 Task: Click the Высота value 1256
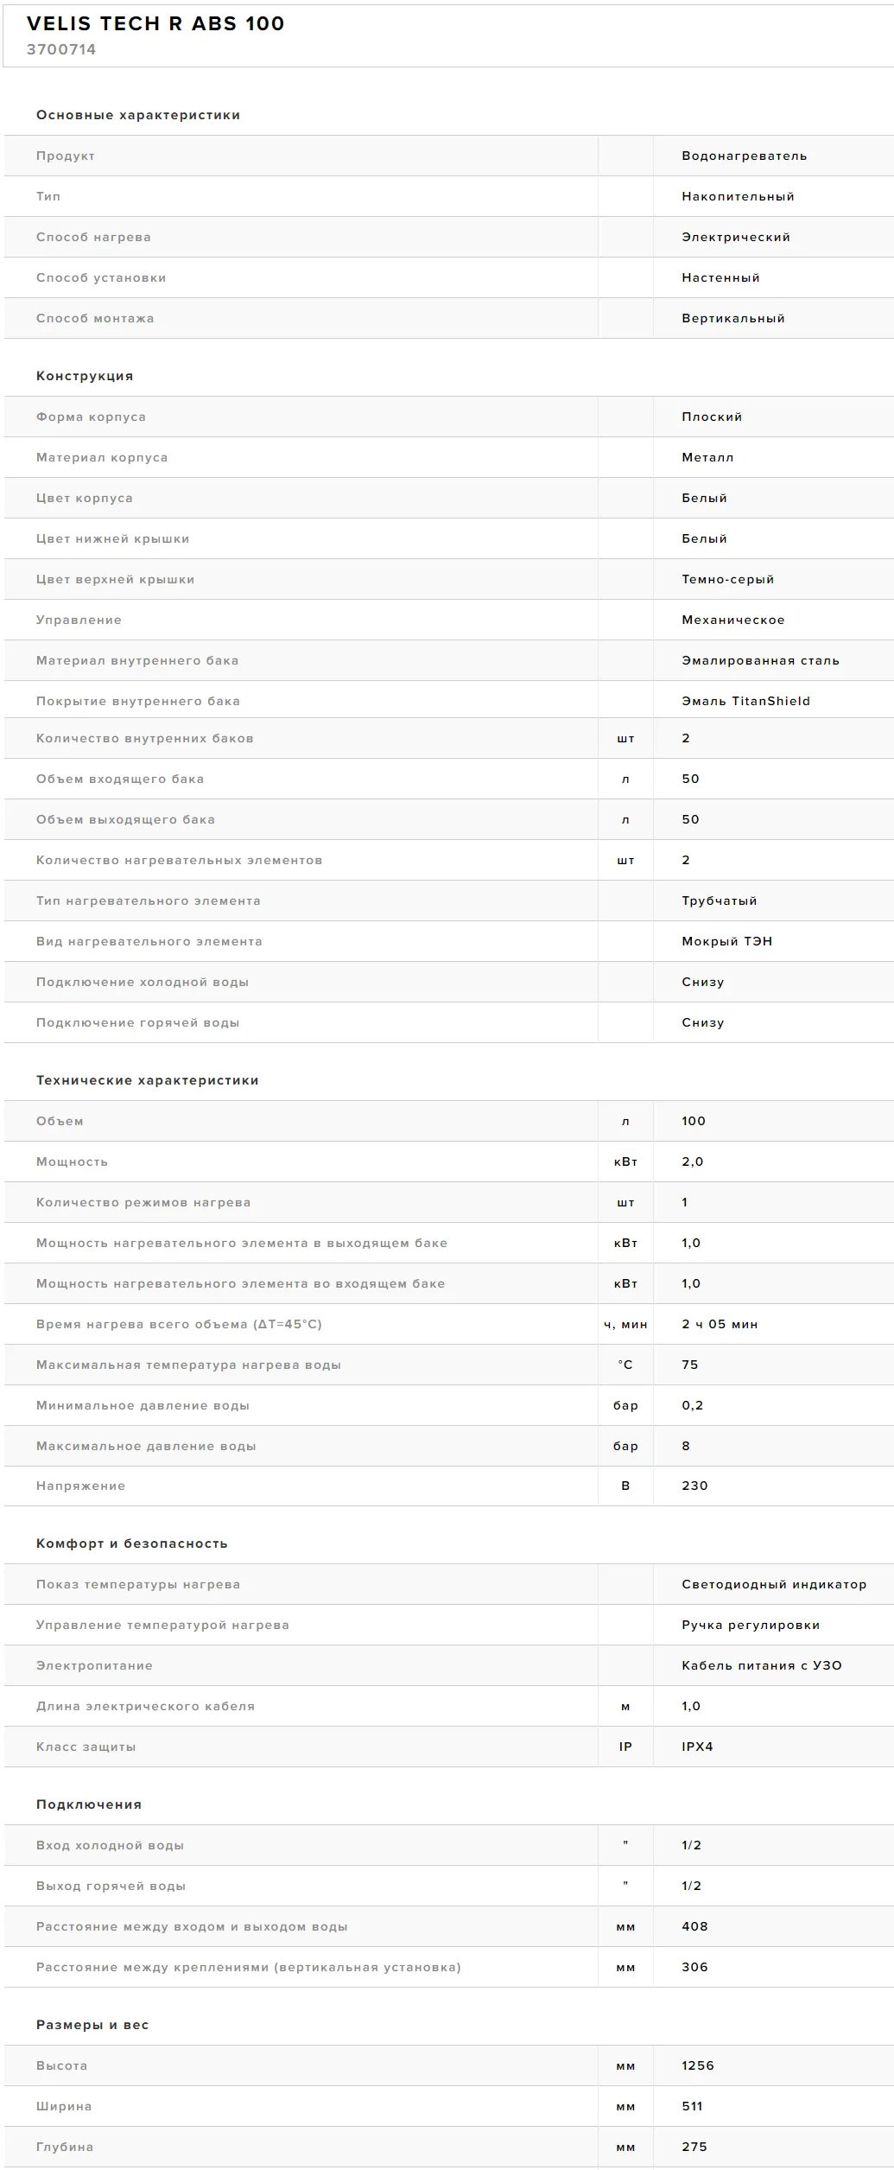pos(697,2065)
